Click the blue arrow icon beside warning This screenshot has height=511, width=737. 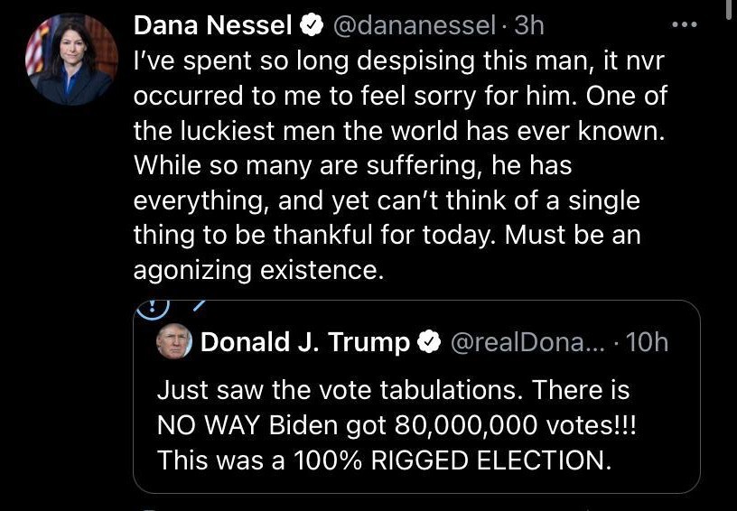click(x=201, y=306)
